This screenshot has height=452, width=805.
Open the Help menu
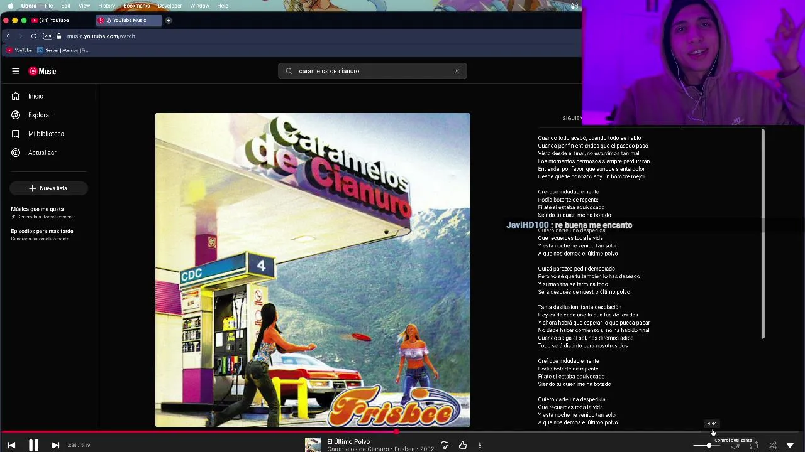click(x=223, y=6)
